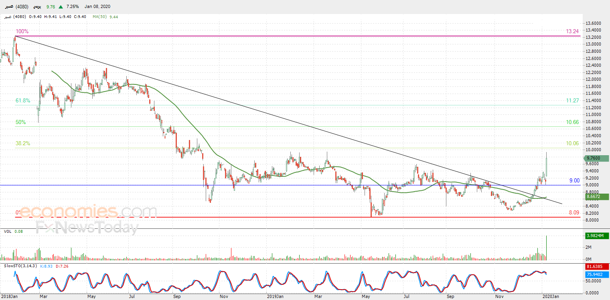Click the "11.27" Fibonacci price value
The image size is (610, 300).
tap(572, 101)
